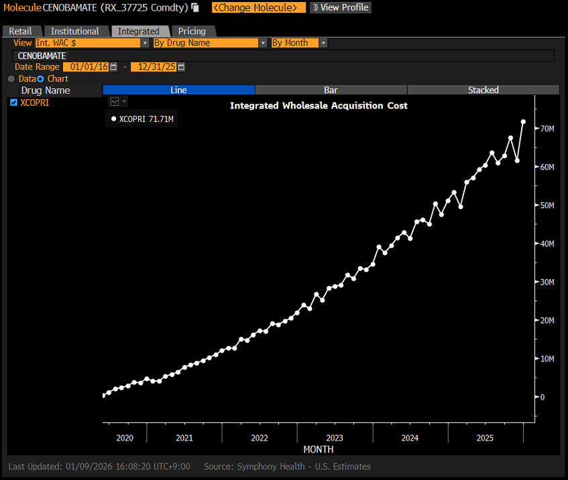Click the Drug Name column header
Screen dimensions: 568x480
click(x=46, y=90)
